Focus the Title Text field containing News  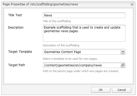point(84,15)
